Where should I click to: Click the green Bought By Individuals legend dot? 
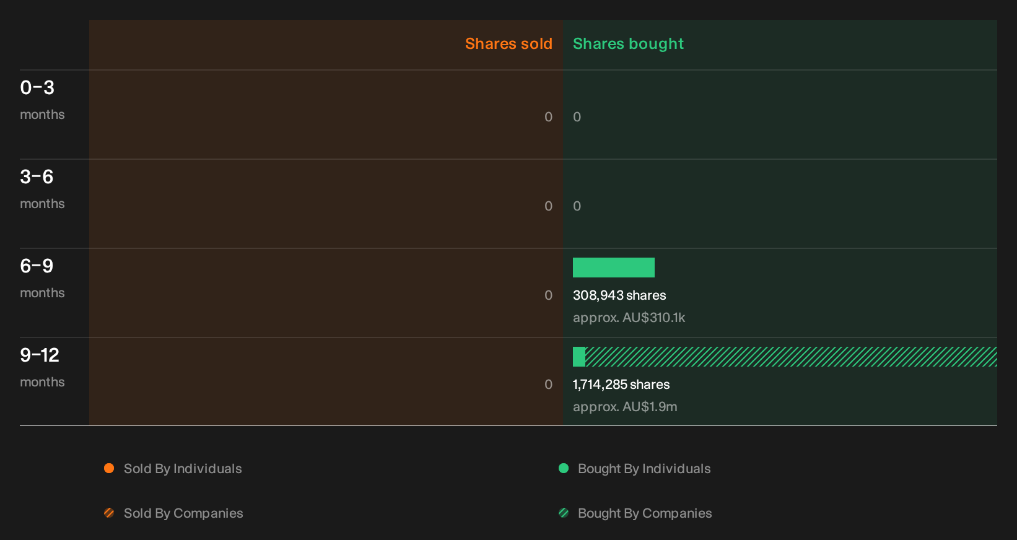pos(564,468)
